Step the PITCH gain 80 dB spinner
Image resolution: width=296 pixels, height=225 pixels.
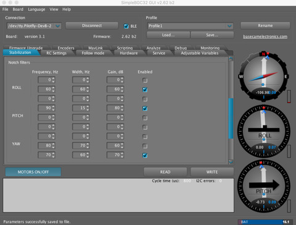122,108
